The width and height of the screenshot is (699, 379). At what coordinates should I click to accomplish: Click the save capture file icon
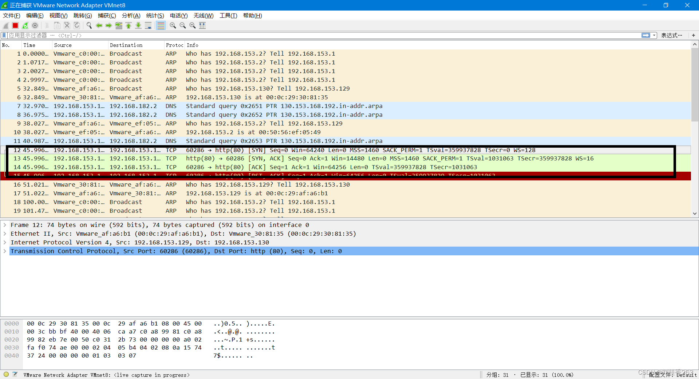pos(57,25)
